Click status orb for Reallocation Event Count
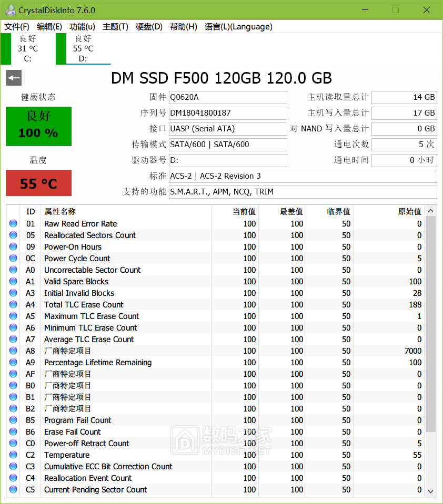 click(x=13, y=478)
